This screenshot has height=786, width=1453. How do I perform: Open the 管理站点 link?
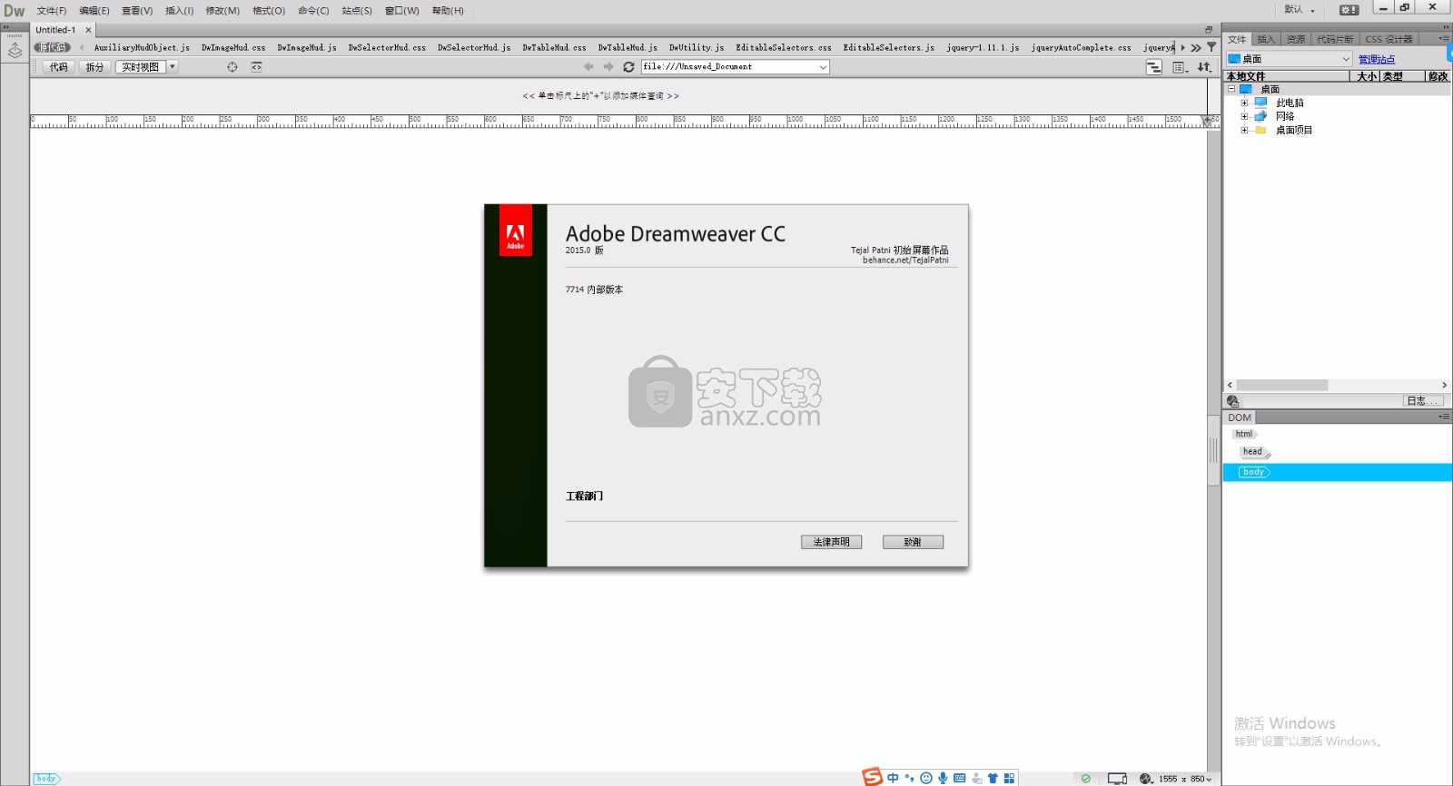(1377, 59)
